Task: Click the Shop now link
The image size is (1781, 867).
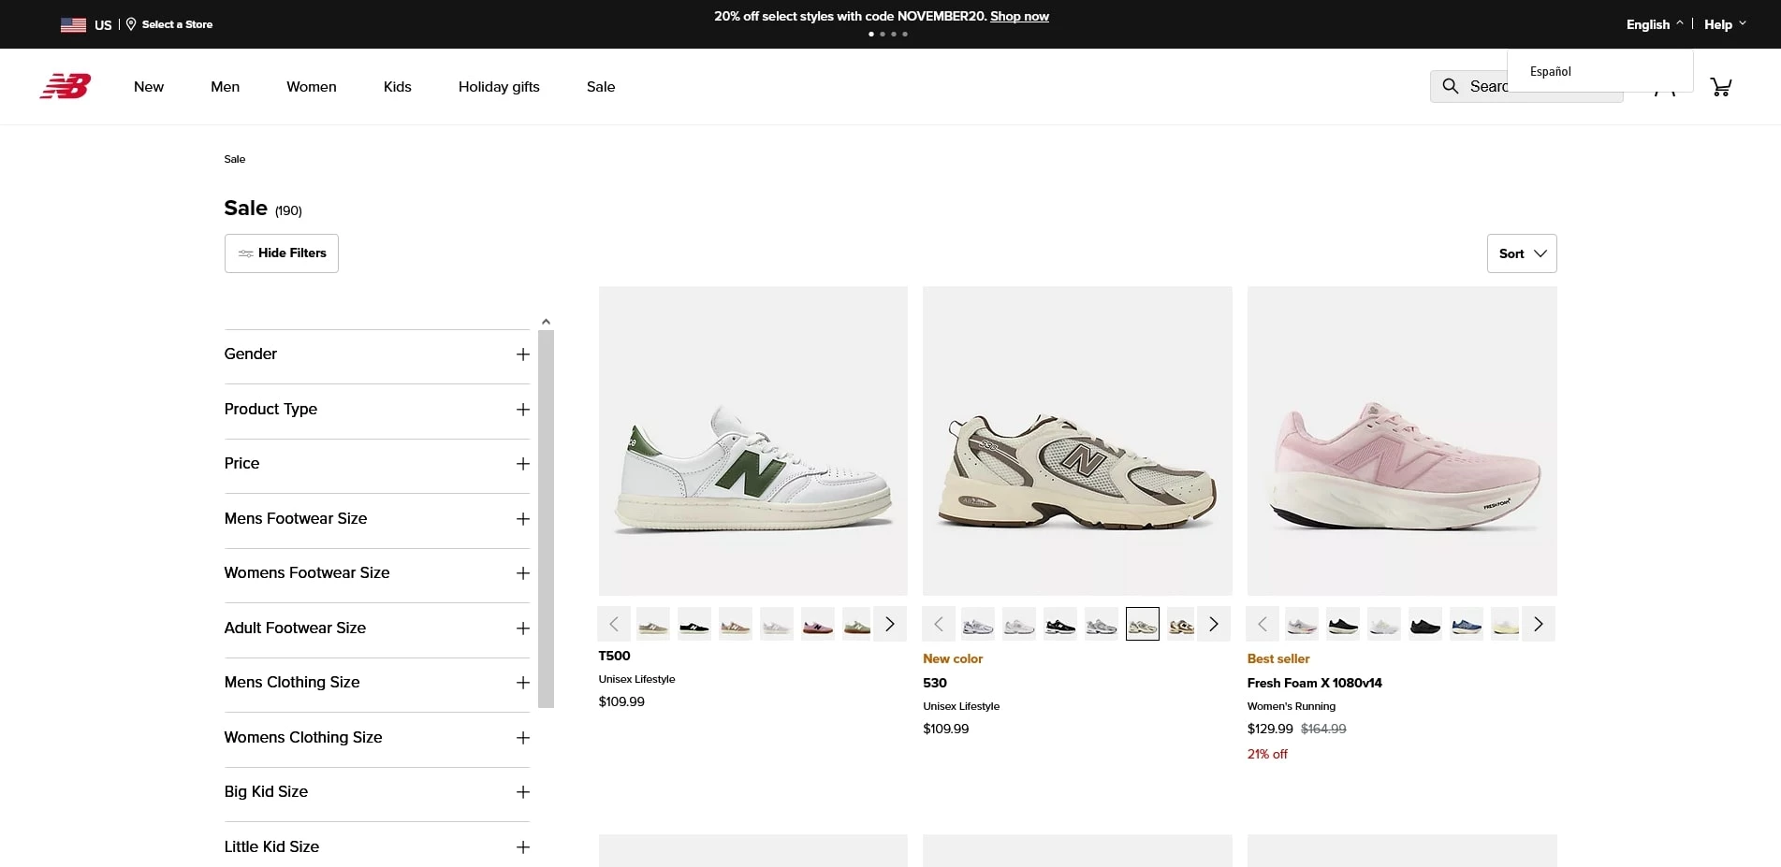Action: [x=1019, y=16]
